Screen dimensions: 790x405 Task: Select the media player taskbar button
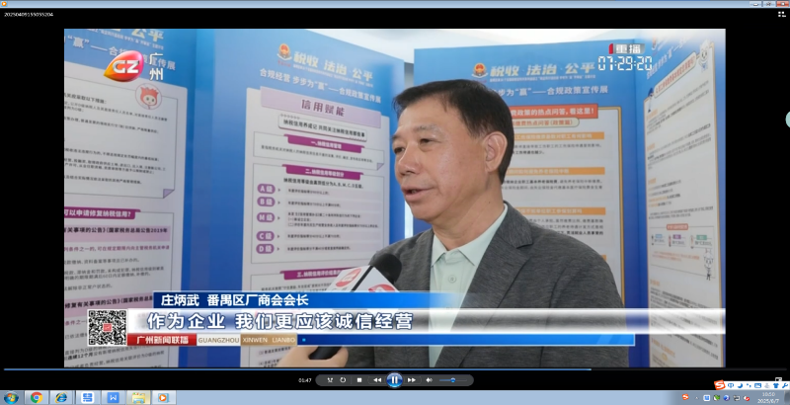point(164,397)
